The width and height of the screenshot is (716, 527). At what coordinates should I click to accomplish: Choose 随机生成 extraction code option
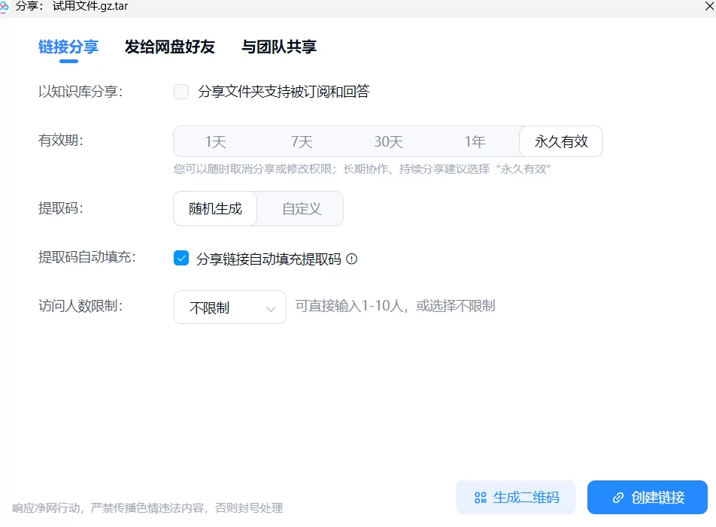215,208
